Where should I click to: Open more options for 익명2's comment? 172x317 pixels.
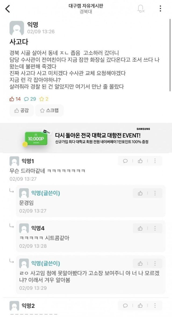[155, 306]
